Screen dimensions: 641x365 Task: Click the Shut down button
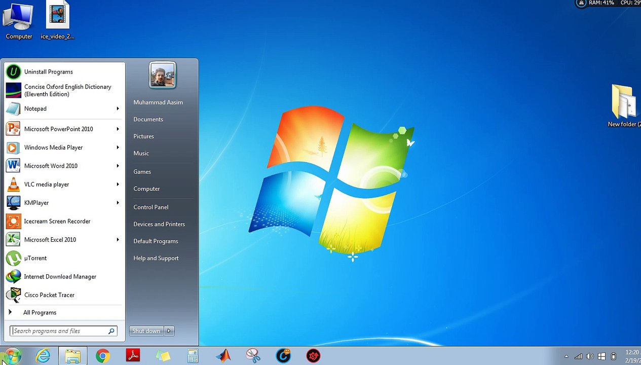point(146,331)
